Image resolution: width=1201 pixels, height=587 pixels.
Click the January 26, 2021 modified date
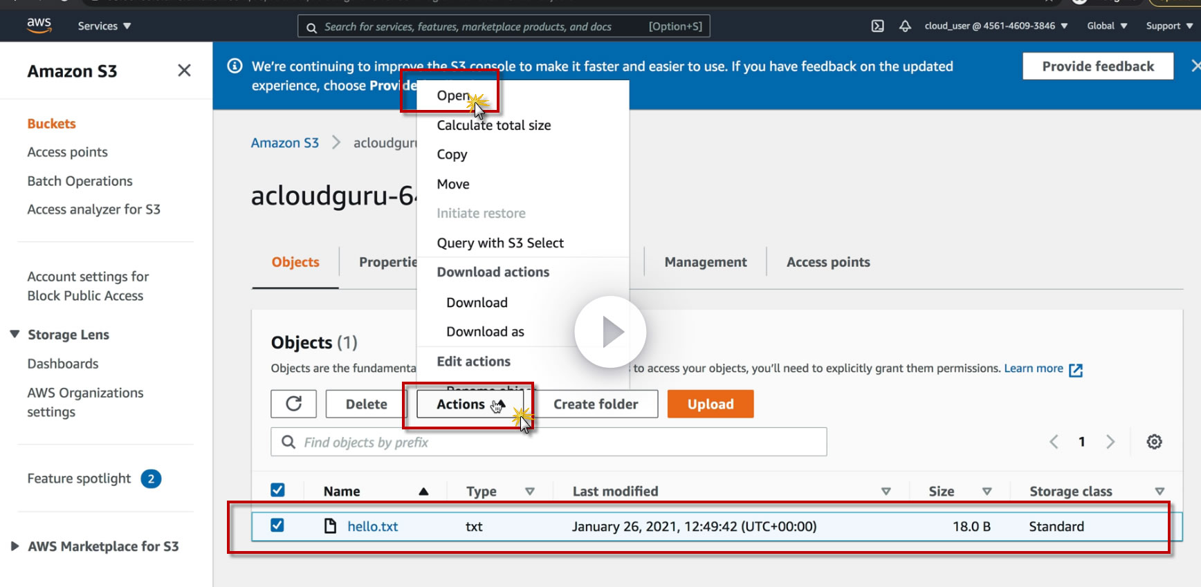(694, 526)
